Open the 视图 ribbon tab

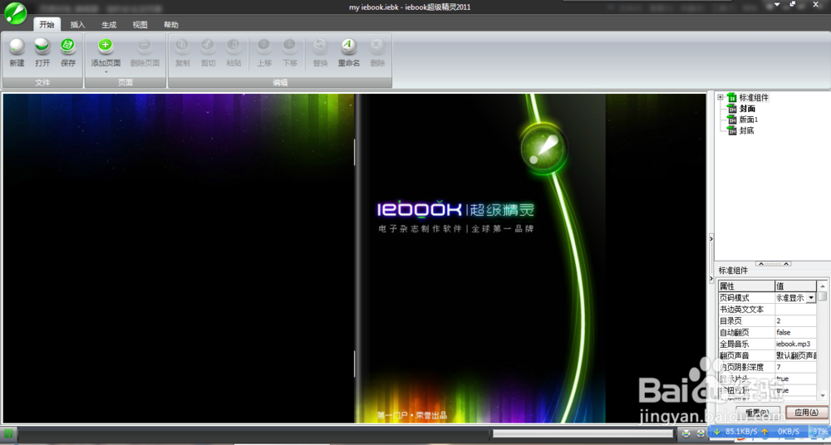(140, 24)
